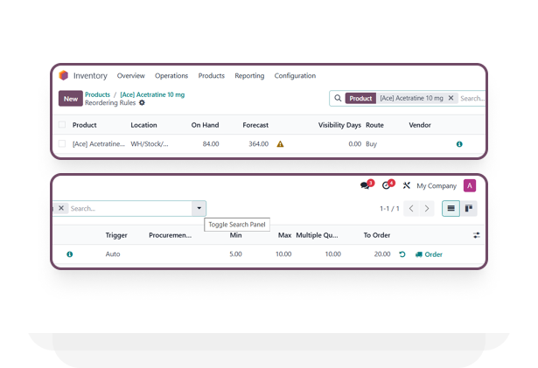
Task: Follow [Ace] Acetratine 10 mg breadcrumb
Action: (x=152, y=94)
